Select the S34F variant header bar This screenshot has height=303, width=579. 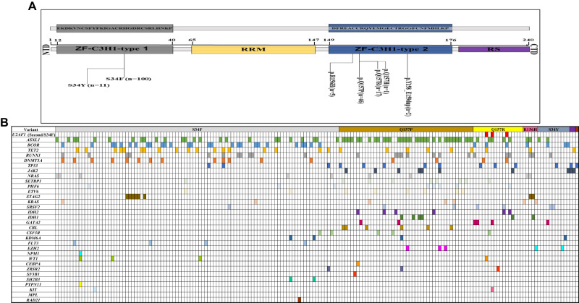(197, 128)
